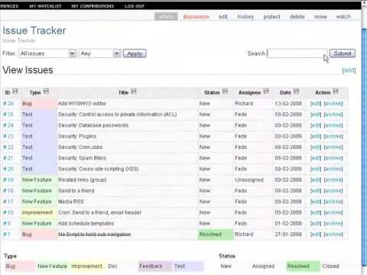
Task: Archive the Send to a friend issue
Action: coord(333,191)
